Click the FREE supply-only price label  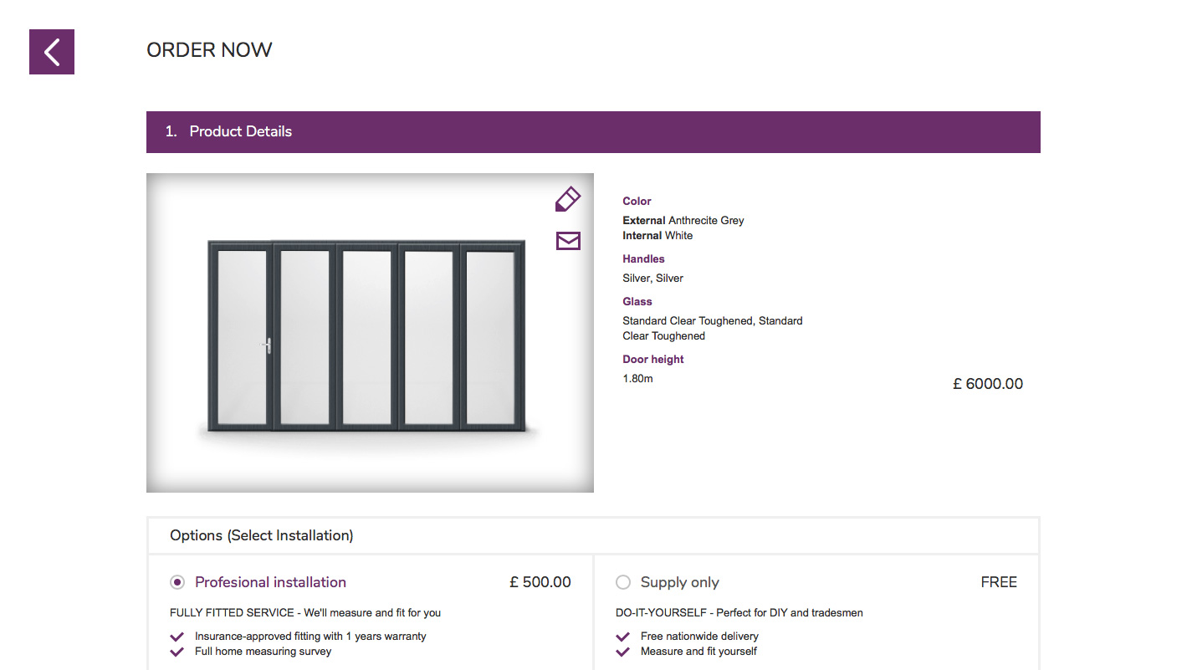point(999,582)
